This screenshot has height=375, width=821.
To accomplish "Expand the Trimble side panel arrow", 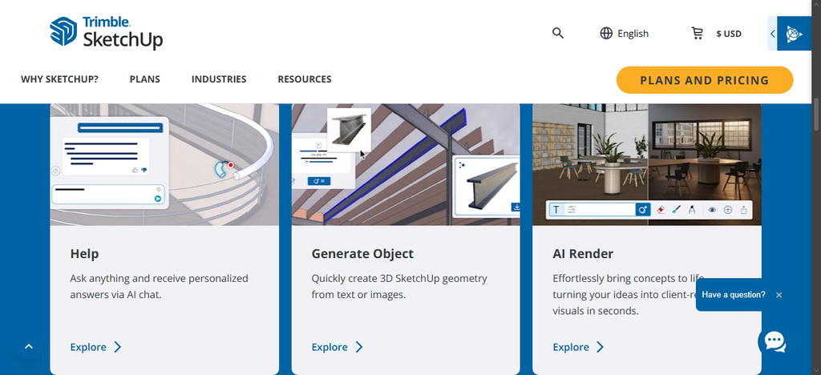I will pos(772,34).
